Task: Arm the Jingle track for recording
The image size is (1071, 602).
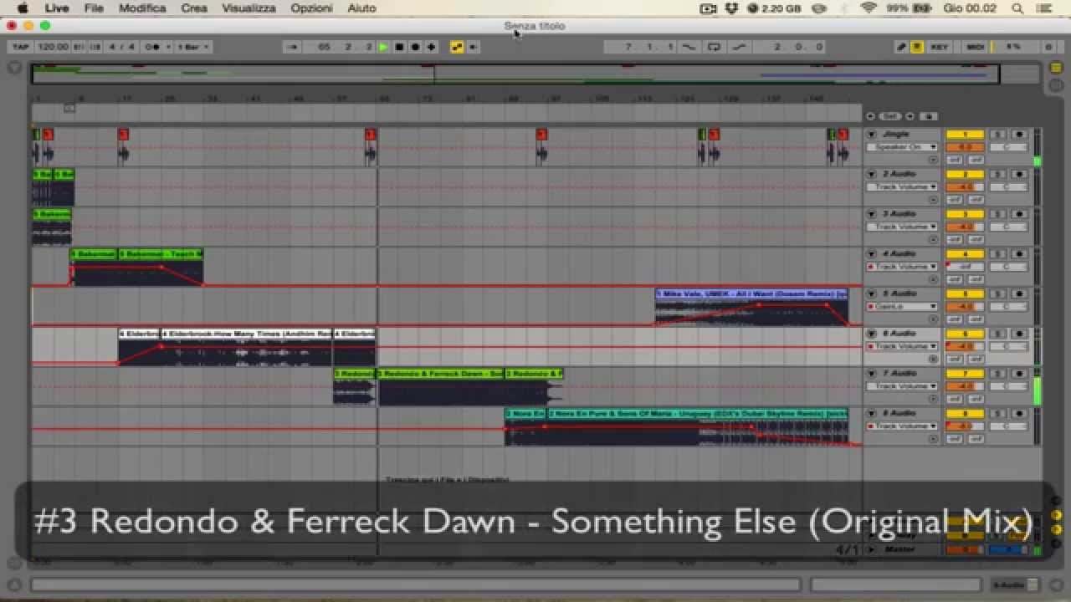Action: [1019, 134]
